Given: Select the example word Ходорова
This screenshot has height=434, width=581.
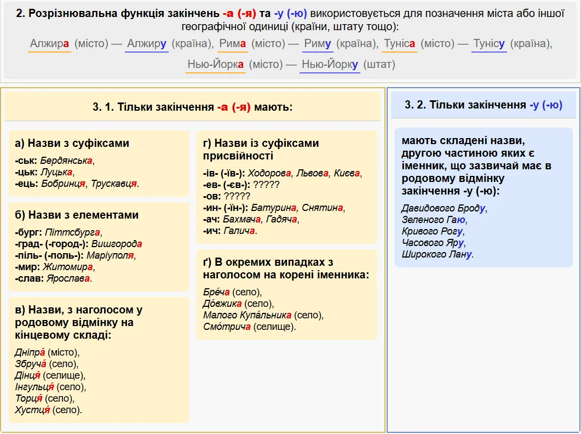Looking at the screenshot, I should click(269, 173).
